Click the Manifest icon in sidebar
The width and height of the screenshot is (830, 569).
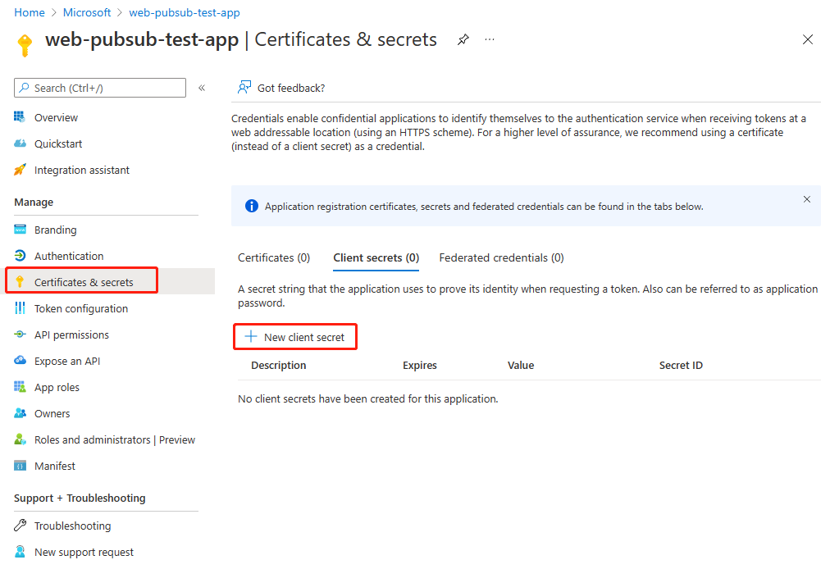click(21, 466)
